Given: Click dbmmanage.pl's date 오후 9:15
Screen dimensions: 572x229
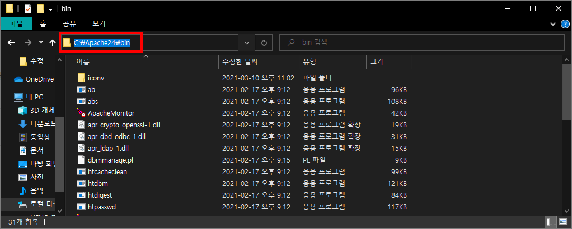Looking at the screenshot, I should click(x=256, y=160).
